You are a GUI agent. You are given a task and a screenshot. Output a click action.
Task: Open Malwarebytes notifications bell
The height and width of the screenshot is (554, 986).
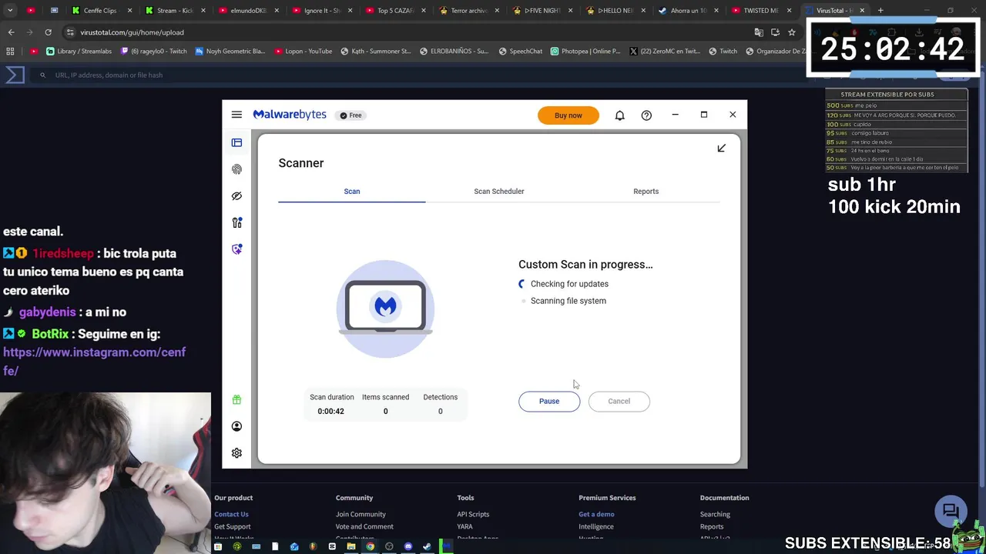[619, 115]
